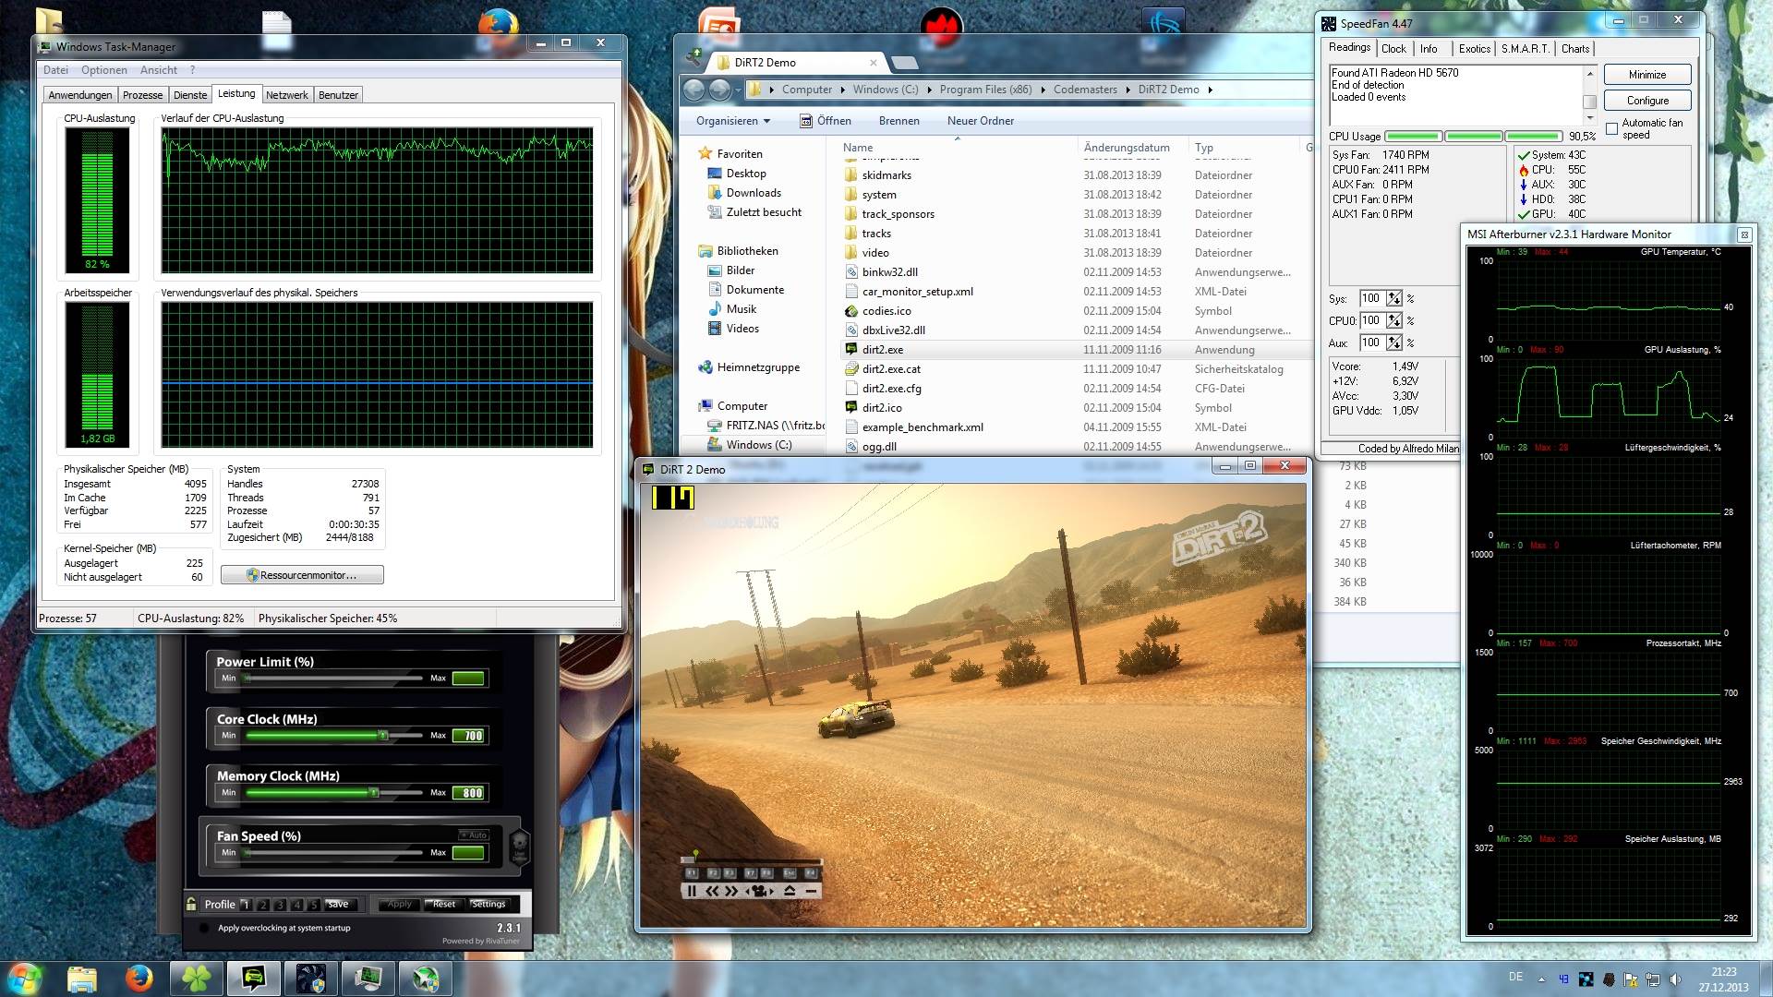
Task: Enable SpeedFan automatic fan speed checkbox
Action: (x=1611, y=128)
